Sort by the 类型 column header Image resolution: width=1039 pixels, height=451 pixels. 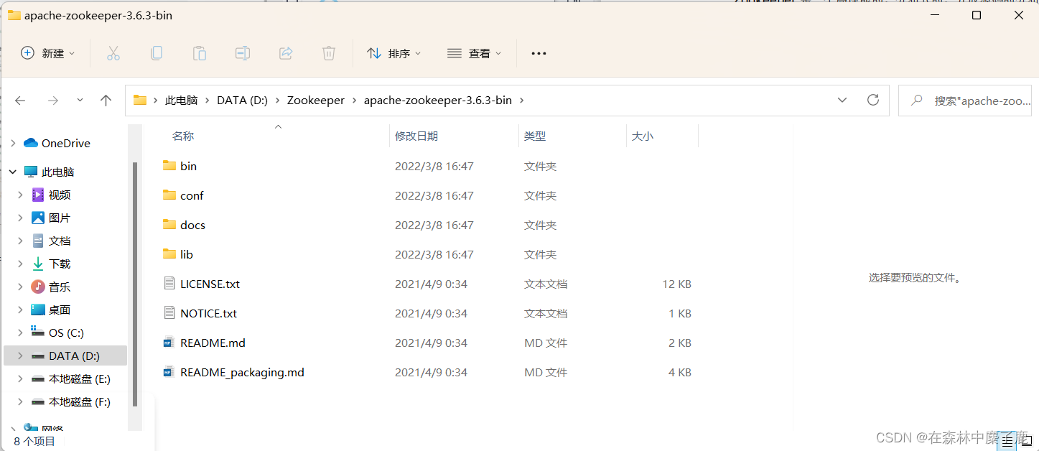click(x=535, y=136)
